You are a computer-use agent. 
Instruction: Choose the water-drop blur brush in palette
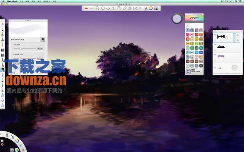[2, 100]
